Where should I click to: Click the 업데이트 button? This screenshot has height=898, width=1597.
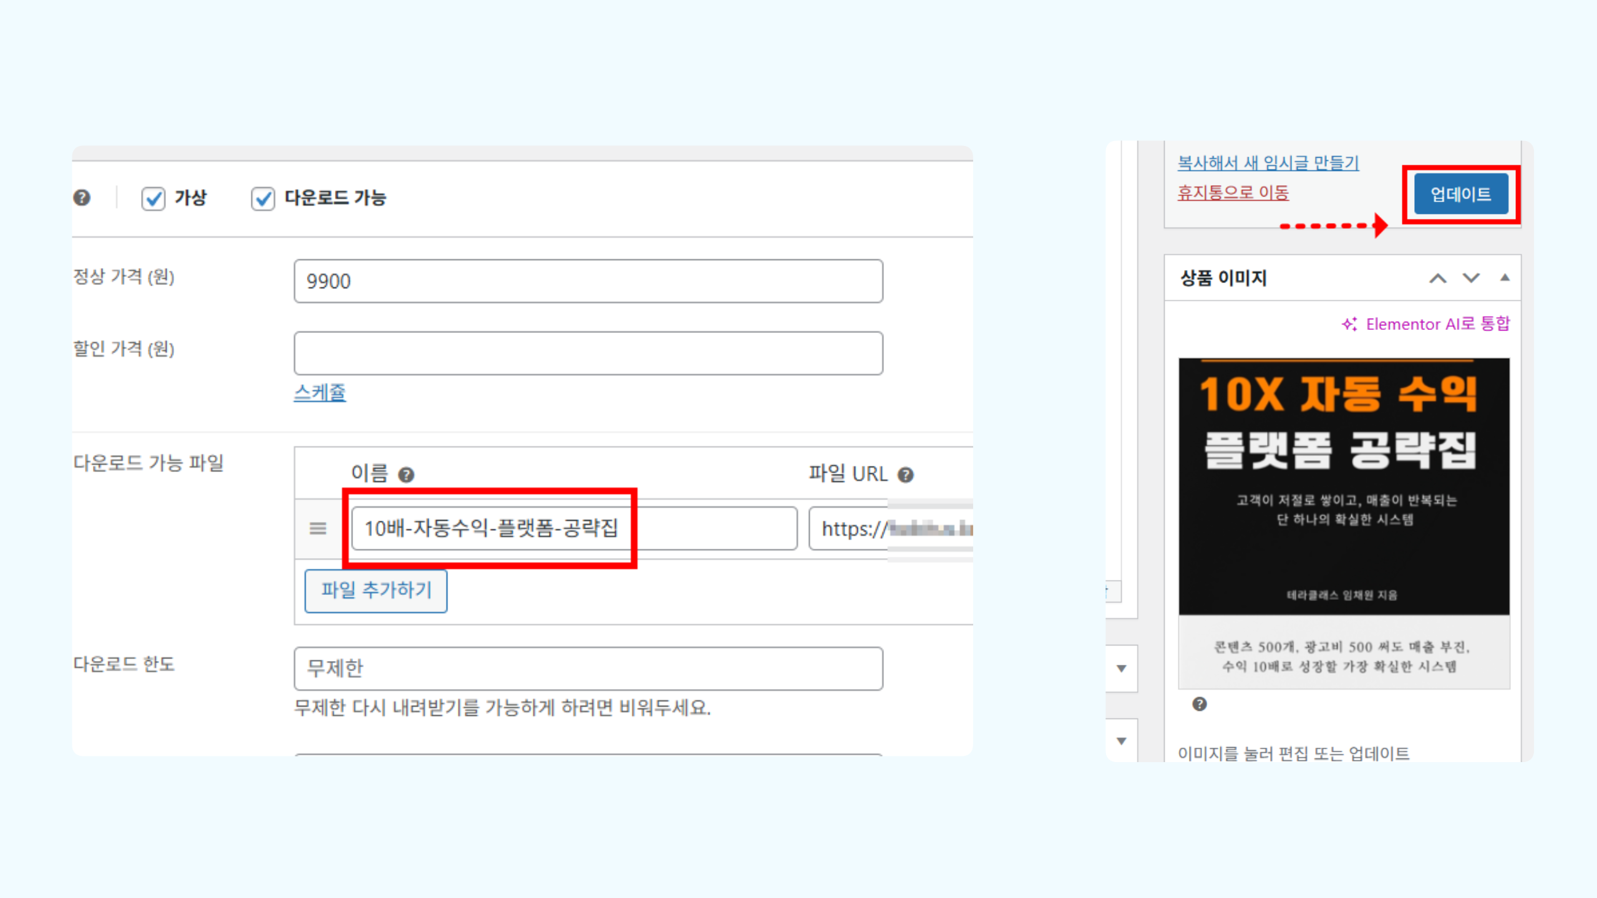1460,195
